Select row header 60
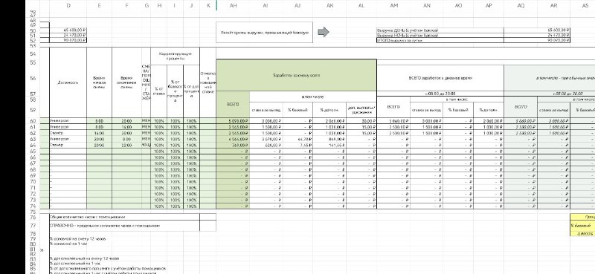 pyautogui.click(x=33, y=121)
